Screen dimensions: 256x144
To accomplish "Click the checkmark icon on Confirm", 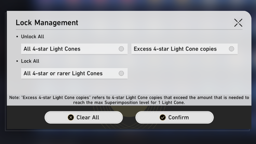I will pyautogui.click(x=162, y=117).
